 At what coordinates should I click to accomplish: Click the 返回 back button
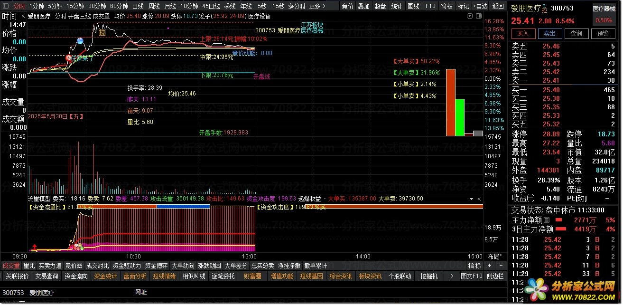(x=498, y=6)
